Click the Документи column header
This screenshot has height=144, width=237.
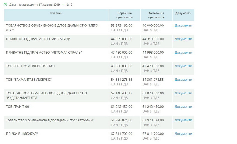click(x=183, y=13)
